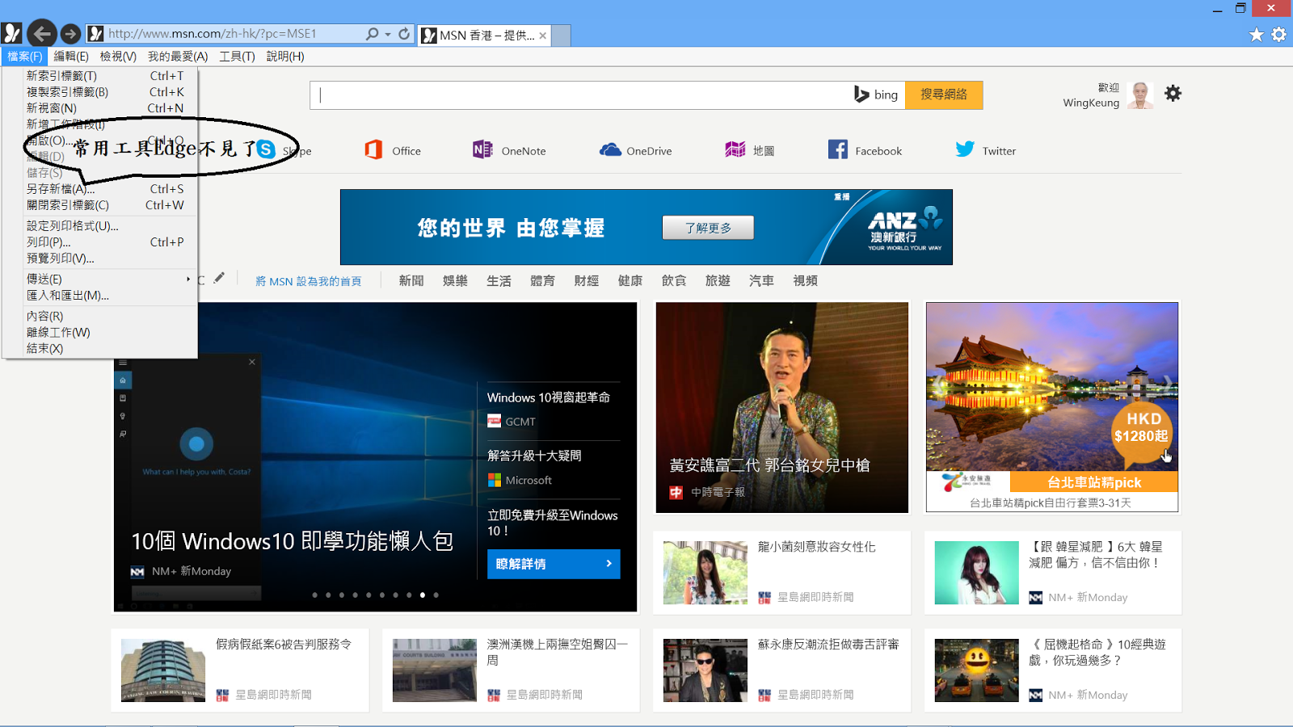Refresh the page using the reload icon
The width and height of the screenshot is (1293, 727).
click(x=404, y=34)
